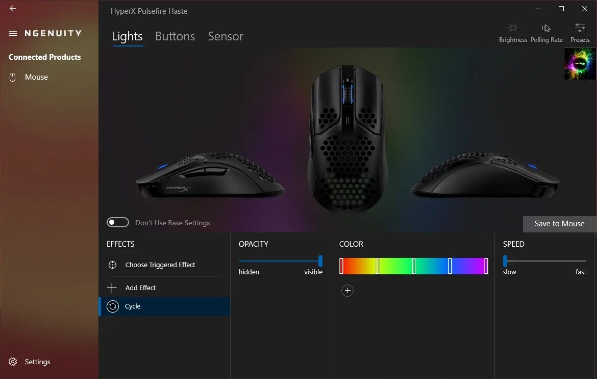597x379 pixels.
Task: Open the Settings gear in the sidebar
Action: tap(13, 362)
